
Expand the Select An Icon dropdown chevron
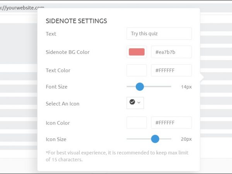click(139, 102)
